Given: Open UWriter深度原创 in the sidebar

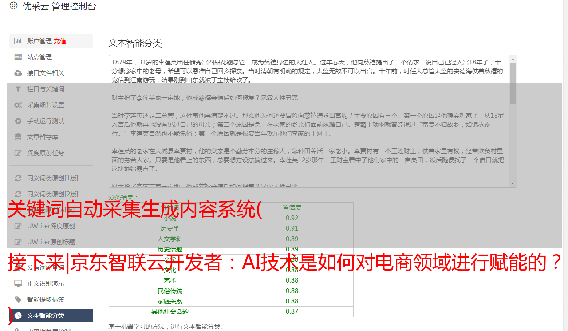Looking at the screenshot, I should coord(51,226).
